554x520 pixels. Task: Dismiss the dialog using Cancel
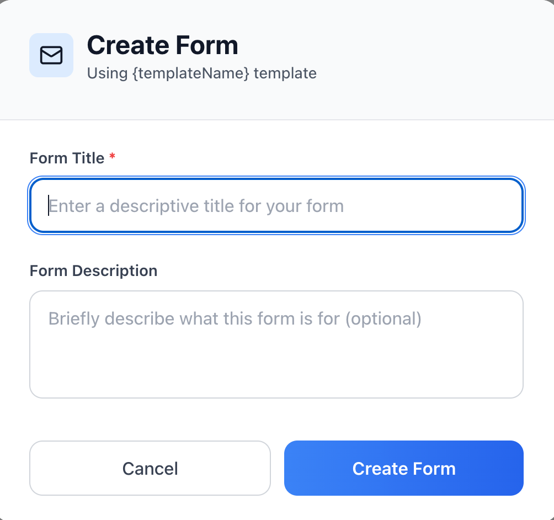(x=150, y=468)
